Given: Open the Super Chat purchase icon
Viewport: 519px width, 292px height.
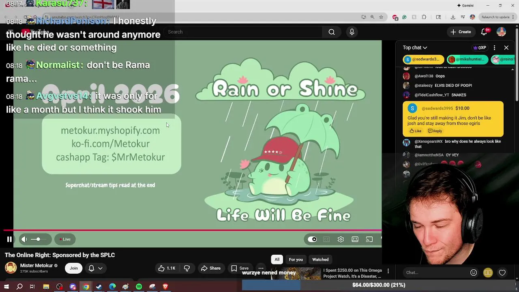Looking at the screenshot, I should coord(488,273).
